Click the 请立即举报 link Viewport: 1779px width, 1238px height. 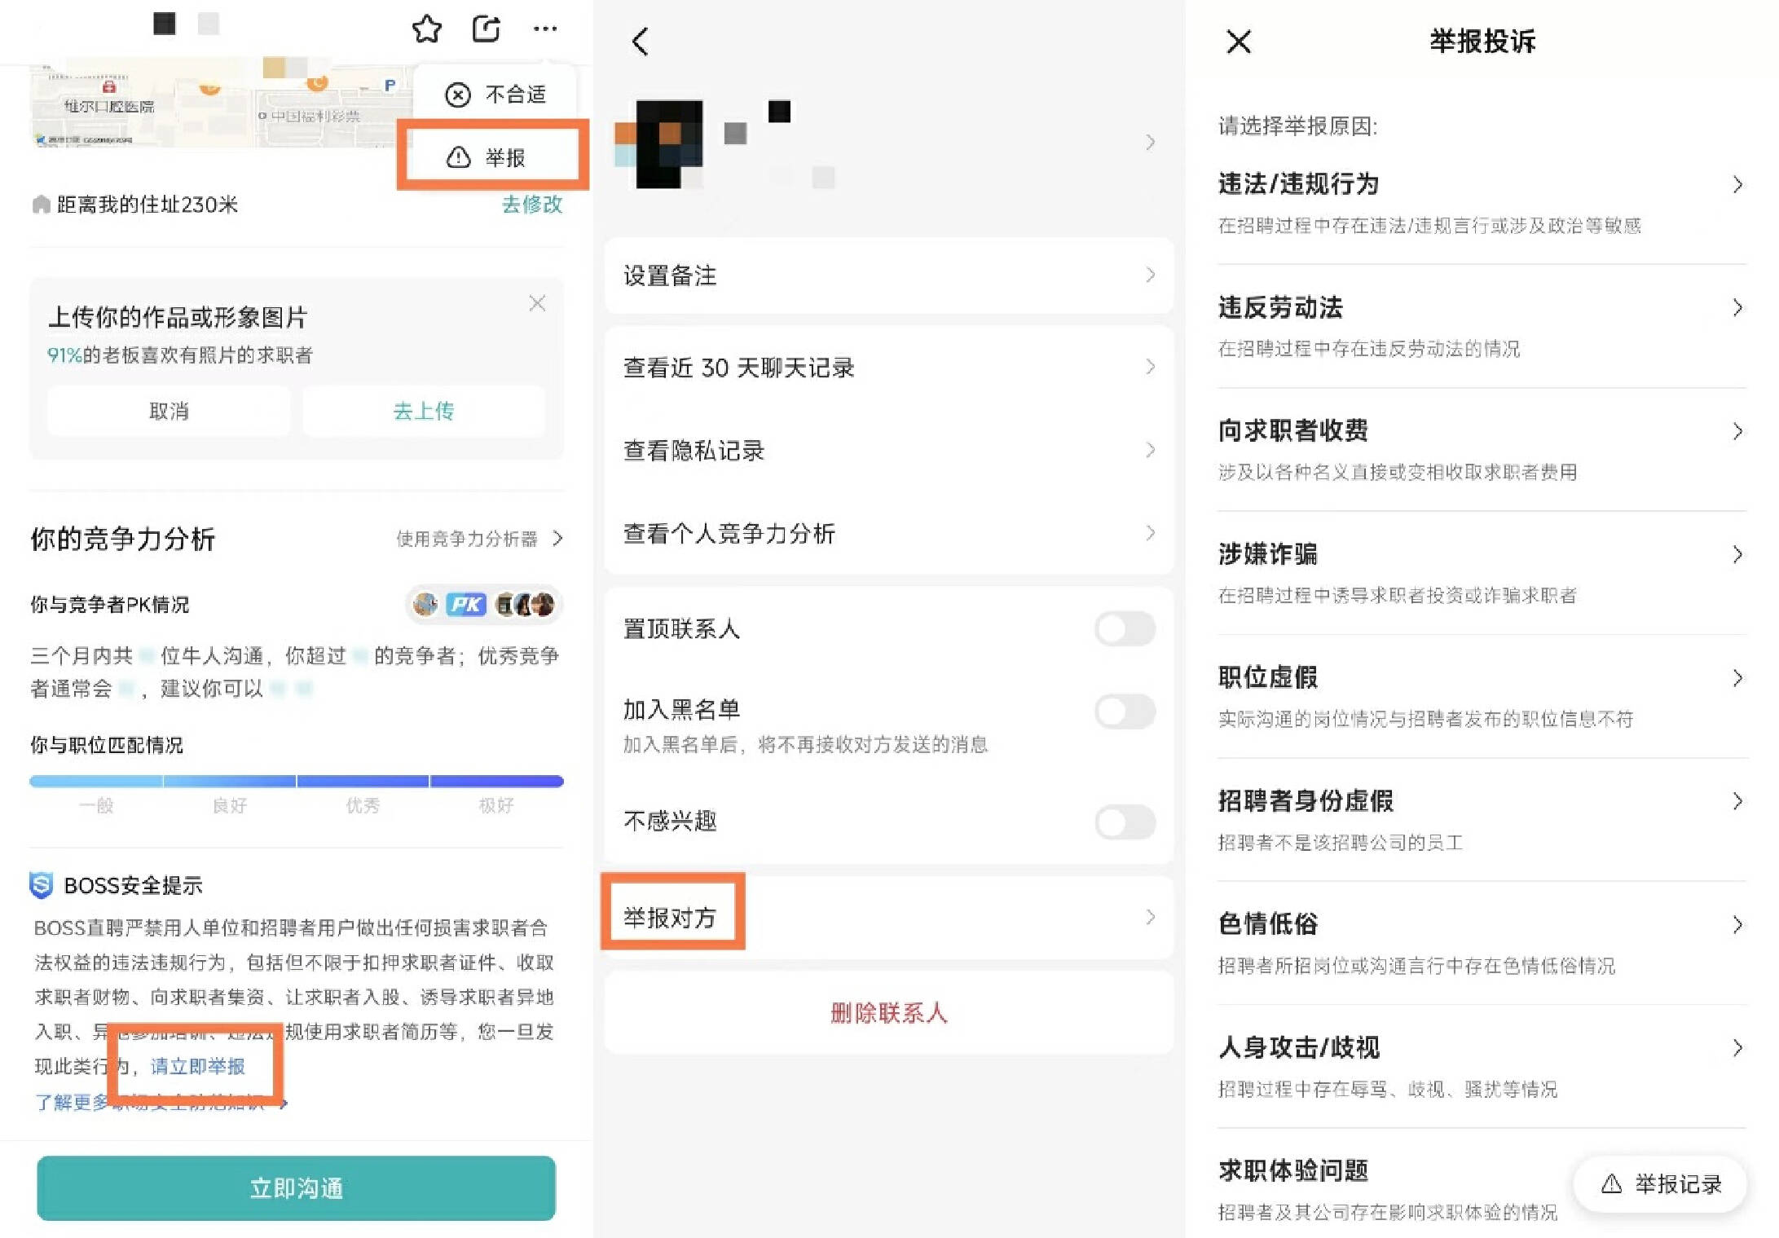coord(198,1066)
